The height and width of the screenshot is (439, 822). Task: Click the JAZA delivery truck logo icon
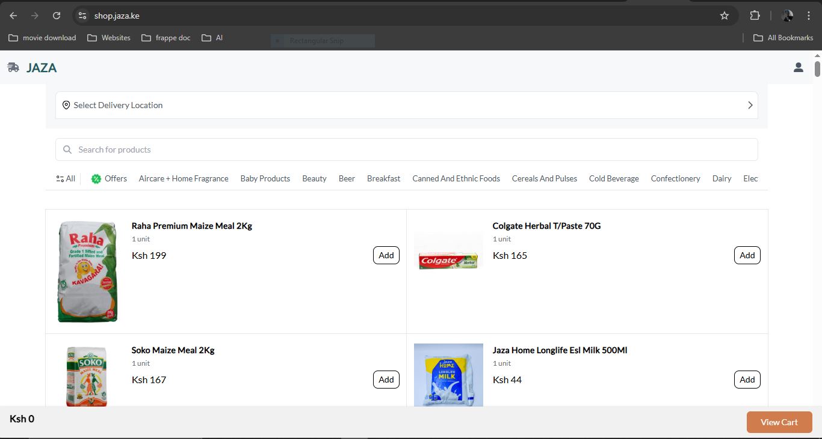click(x=13, y=68)
